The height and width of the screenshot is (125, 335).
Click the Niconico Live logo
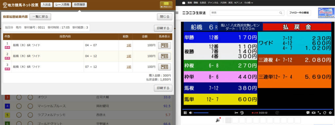194,13
